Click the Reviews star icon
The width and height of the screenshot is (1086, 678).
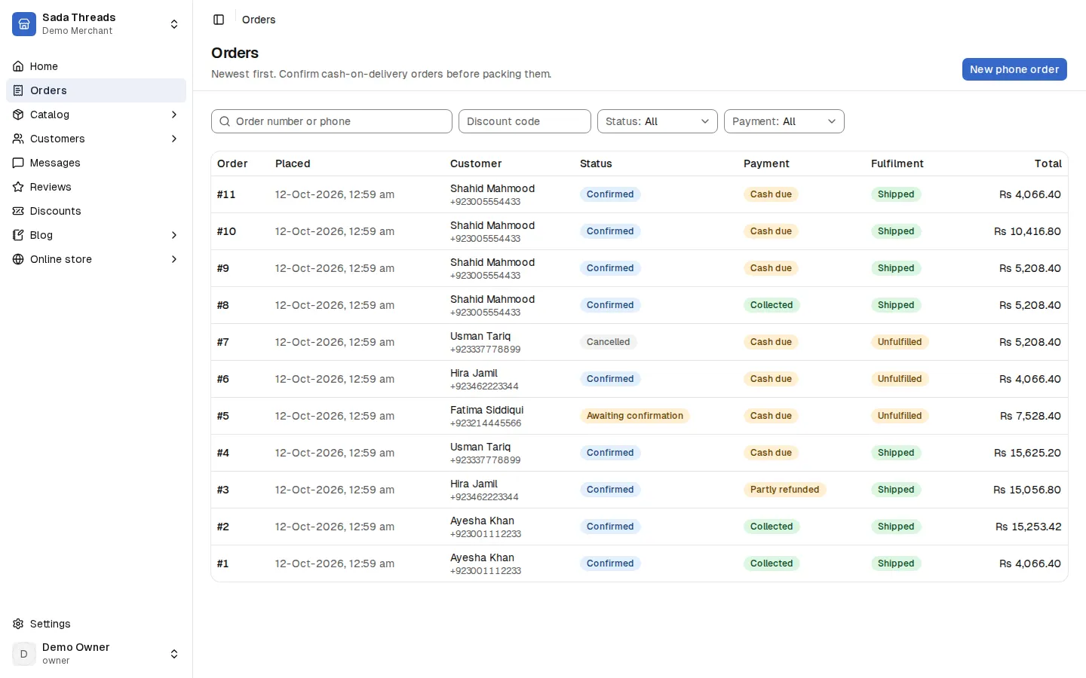(x=18, y=187)
